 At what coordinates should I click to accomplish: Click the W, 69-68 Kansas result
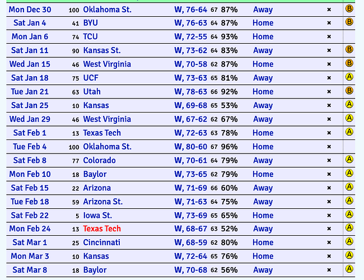190,105
